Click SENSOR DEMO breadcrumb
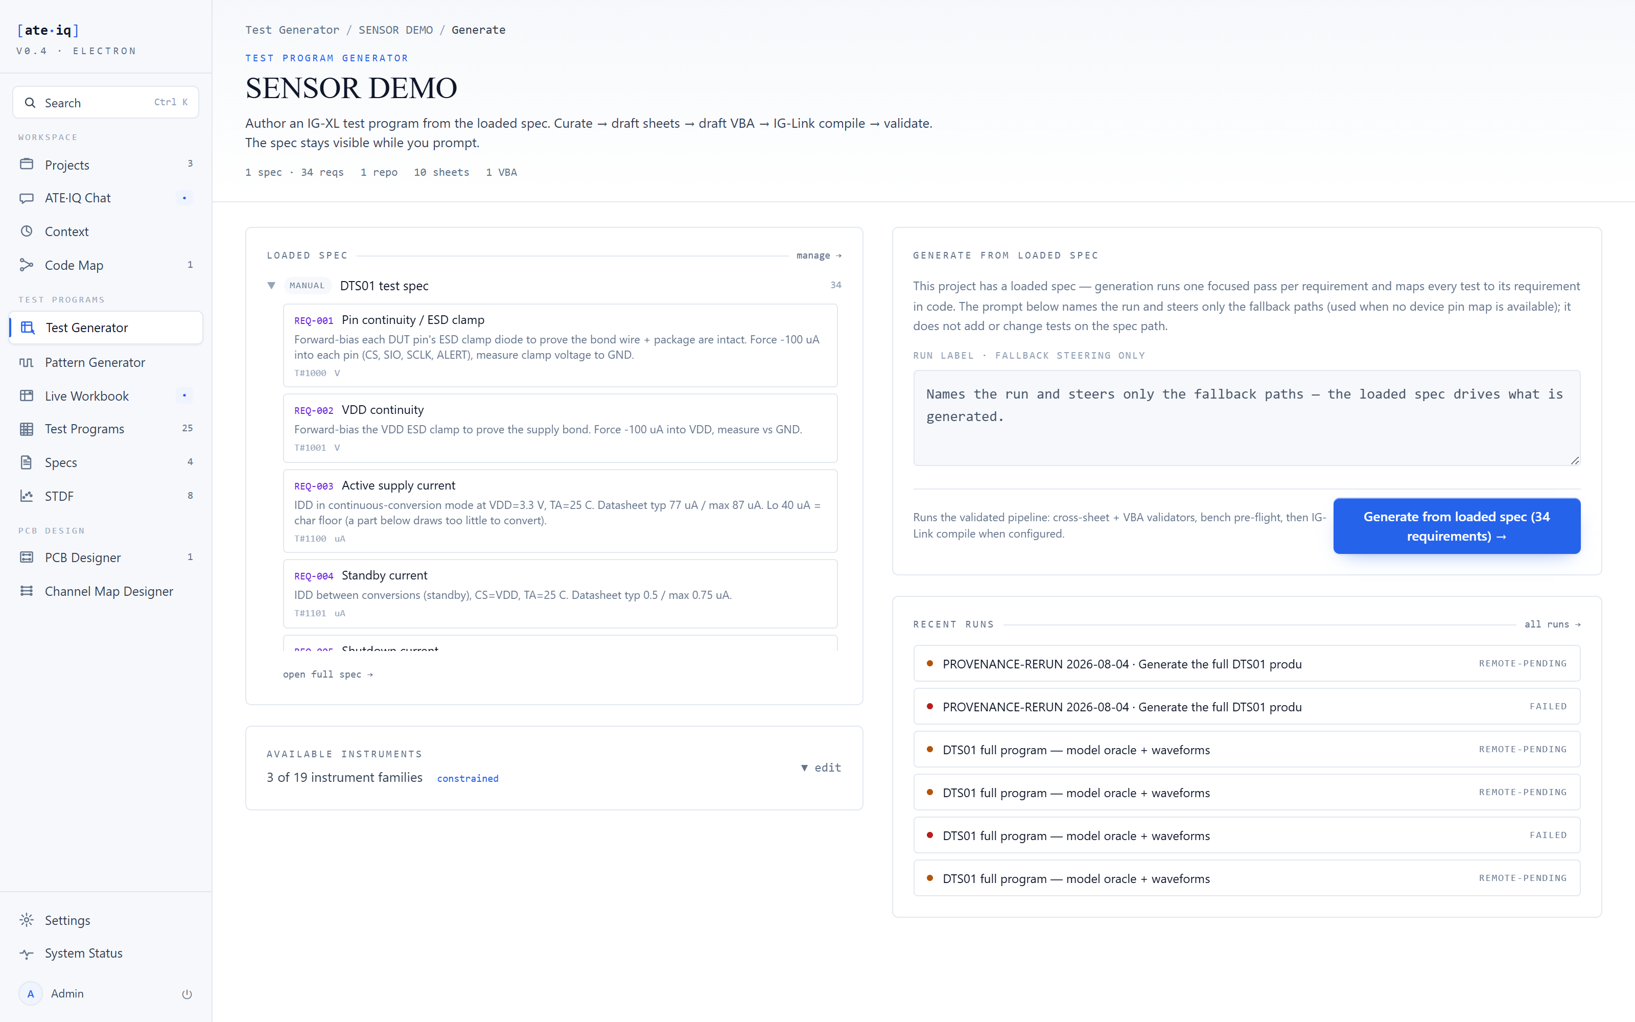The image size is (1635, 1022). (x=396, y=30)
